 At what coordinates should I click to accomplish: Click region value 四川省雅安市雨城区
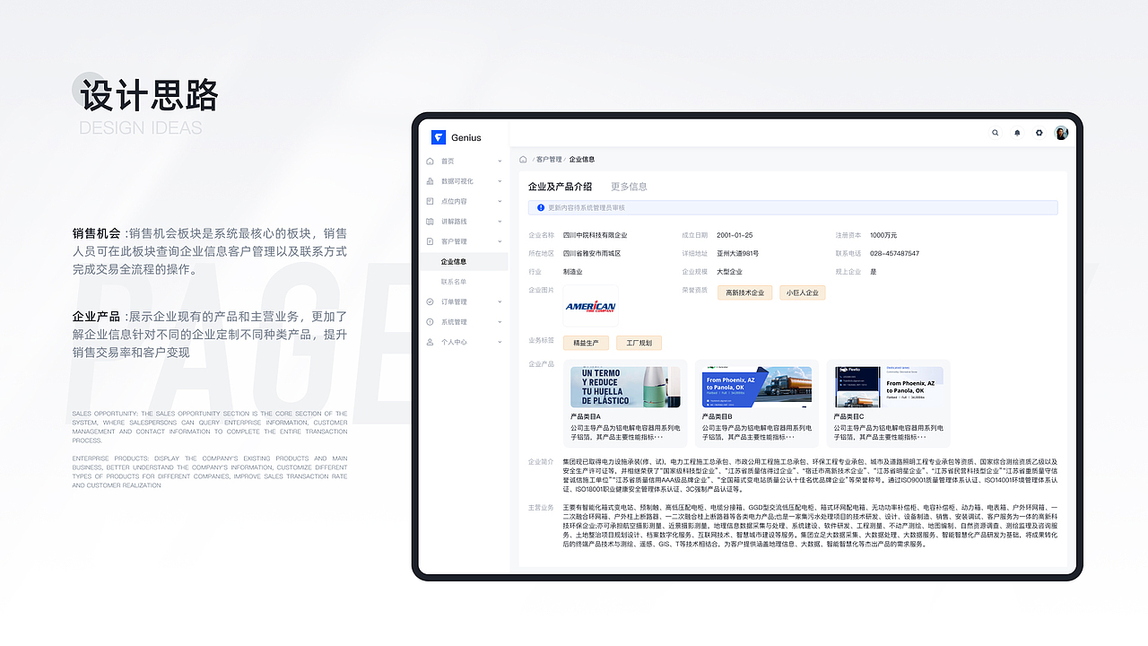coord(592,253)
